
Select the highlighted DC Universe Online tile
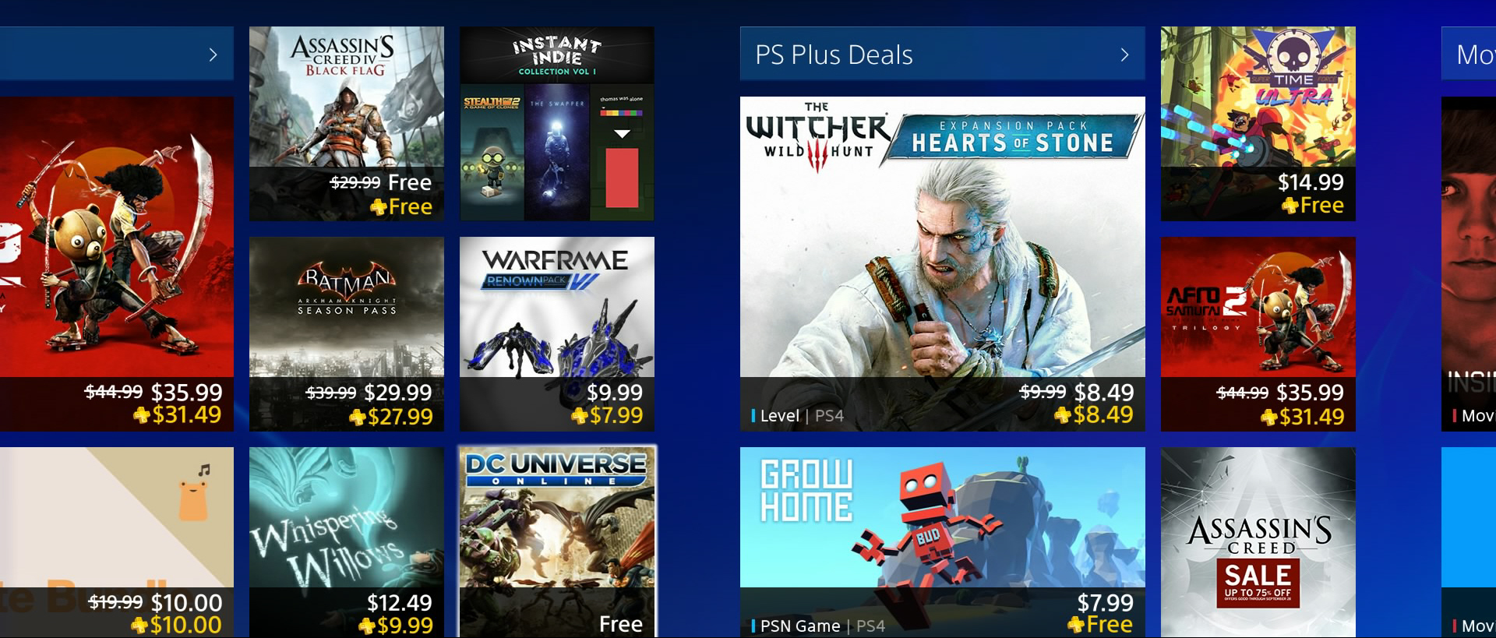click(557, 542)
